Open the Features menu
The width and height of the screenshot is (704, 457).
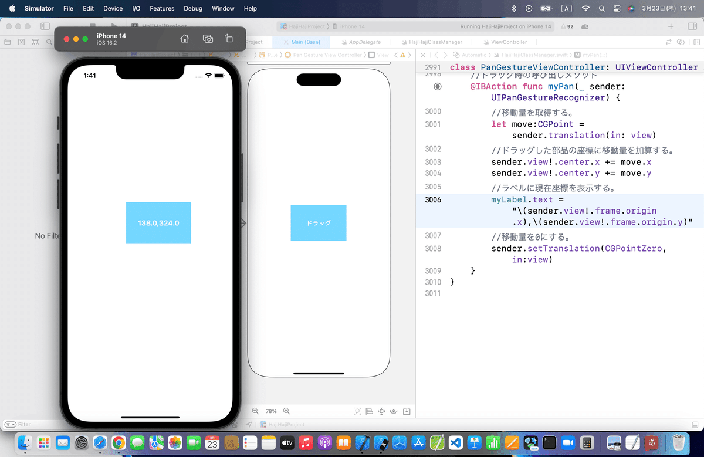pyautogui.click(x=162, y=9)
